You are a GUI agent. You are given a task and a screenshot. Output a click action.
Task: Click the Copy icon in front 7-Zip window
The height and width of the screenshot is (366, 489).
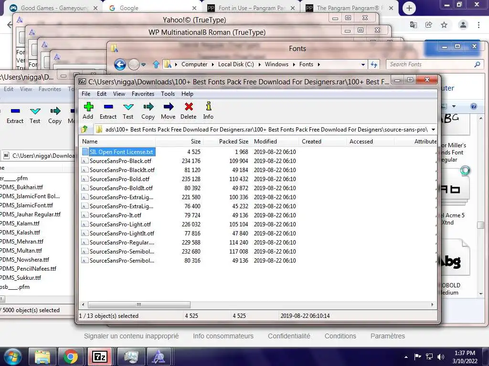[x=149, y=107]
